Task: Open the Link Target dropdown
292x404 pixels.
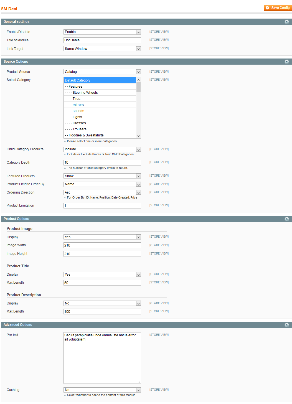Action: point(102,49)
